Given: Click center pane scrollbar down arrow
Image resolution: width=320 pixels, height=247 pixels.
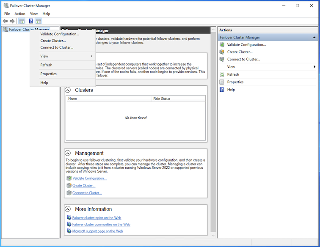Looking at the screenshot, I should click(x=213, y=236).
